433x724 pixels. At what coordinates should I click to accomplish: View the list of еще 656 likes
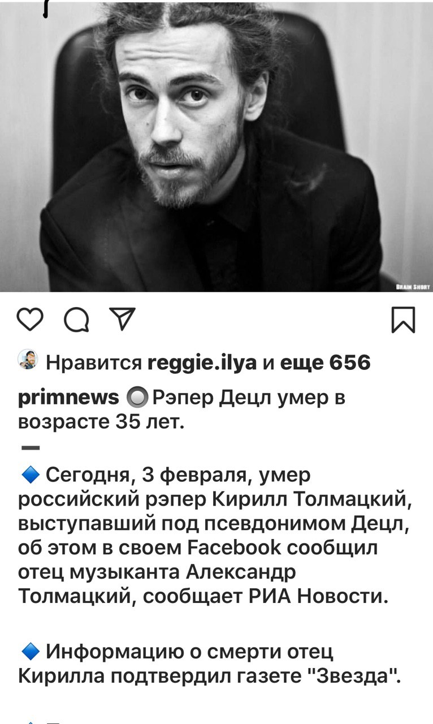(x=325, y=362)
